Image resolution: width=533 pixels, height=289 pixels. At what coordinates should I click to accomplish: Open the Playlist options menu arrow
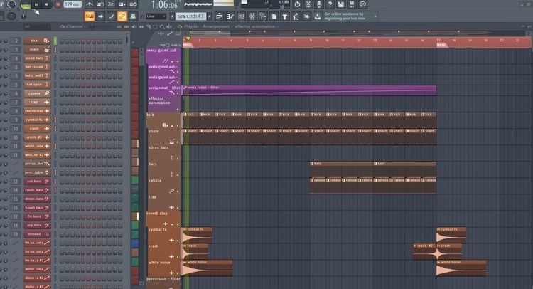pos(180,26)
